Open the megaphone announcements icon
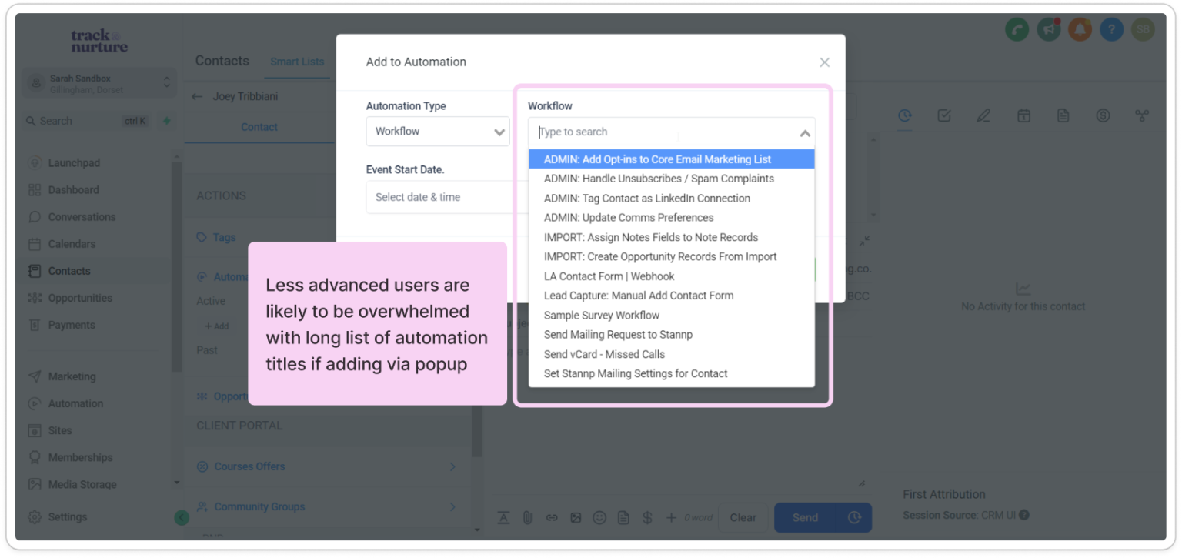 pyautogui.click(x=1048, y=30)
